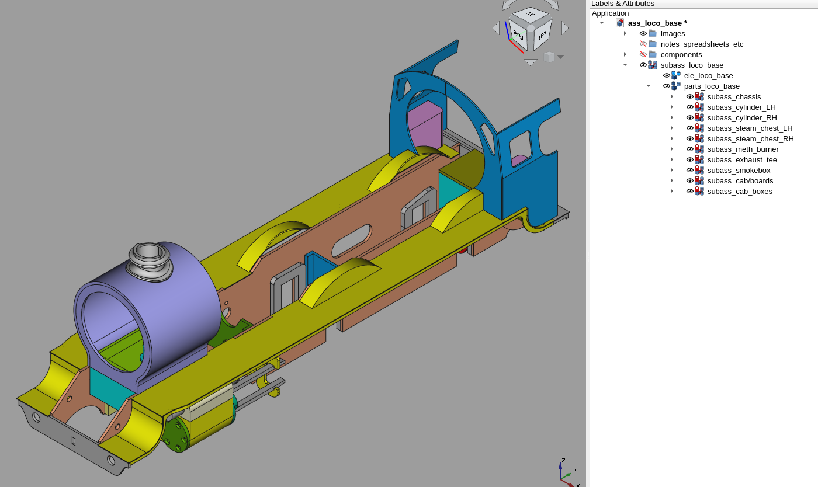This screenshot has width=818, height=487.
Task: Select subass_meth_burner in the model tree
Action: point(743,149)
